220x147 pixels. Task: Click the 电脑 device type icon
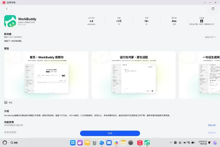[6, 103]
